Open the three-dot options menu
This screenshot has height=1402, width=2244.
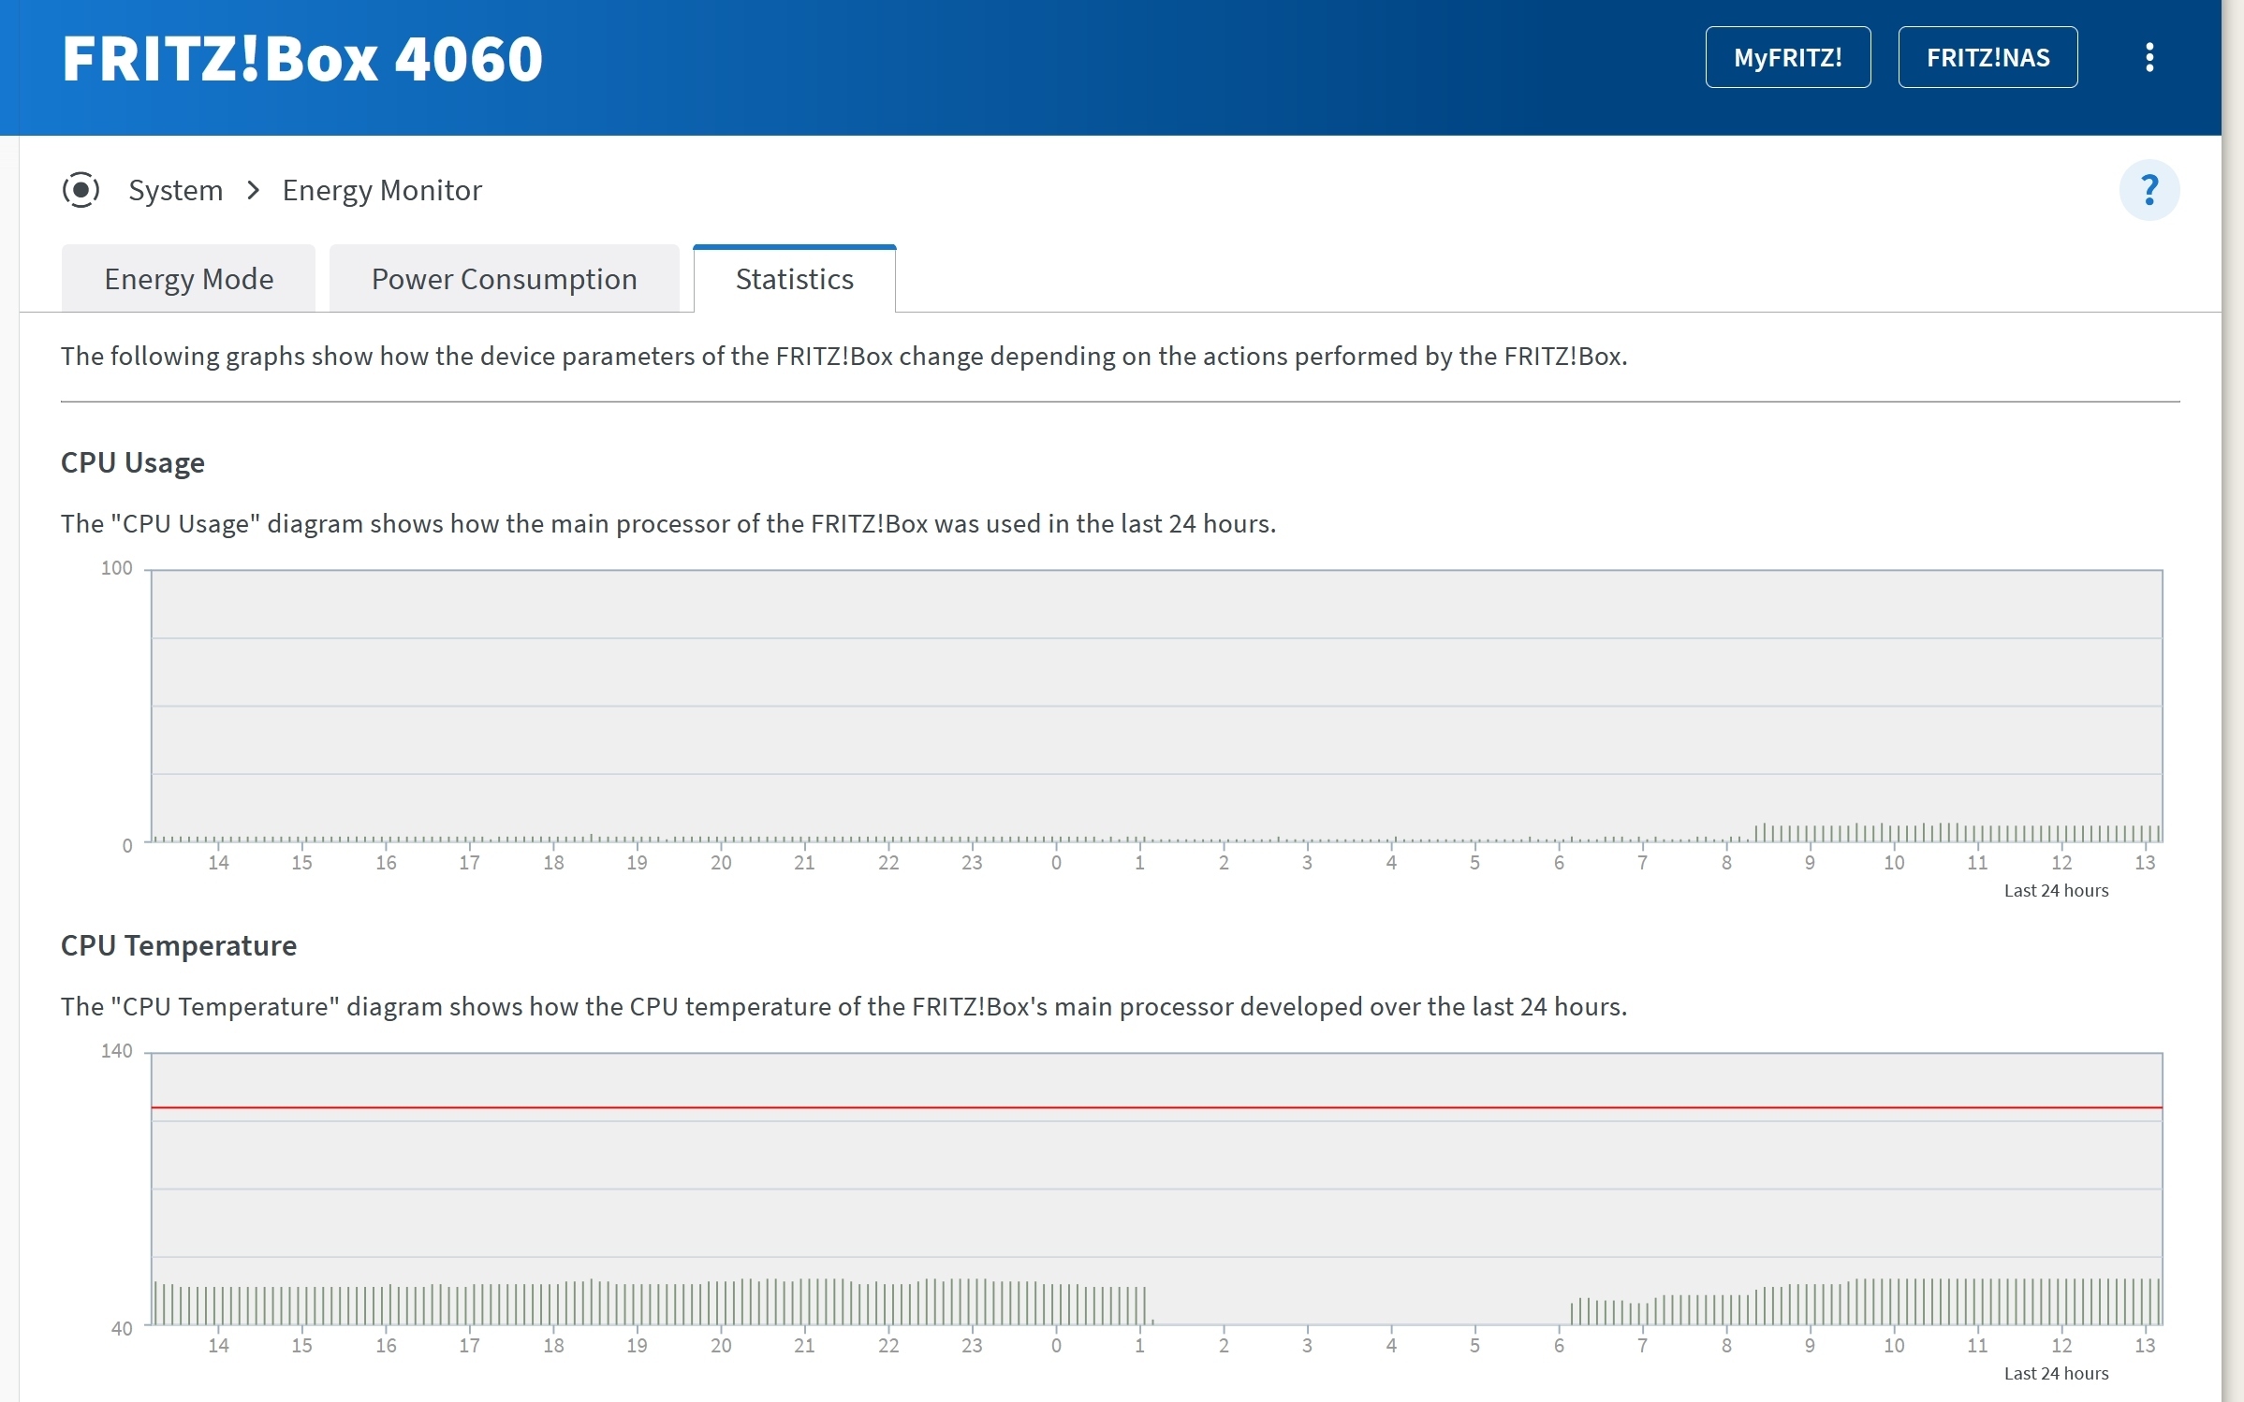coord(2149,57)
